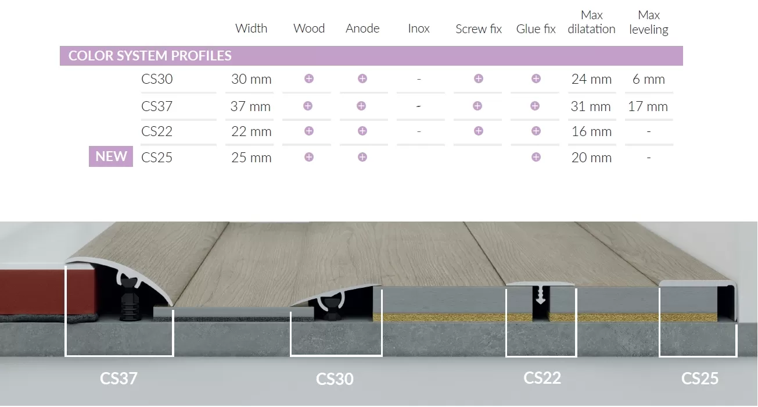758x407 pixels.
Task: Click the Anode plus icon for CS37
Action: [361, 106]
